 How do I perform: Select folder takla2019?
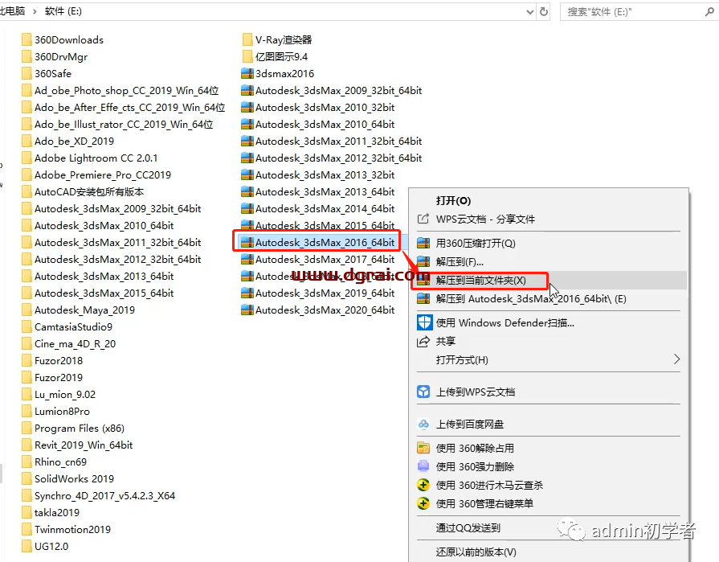pyautogui.click(x=57, y=513)
